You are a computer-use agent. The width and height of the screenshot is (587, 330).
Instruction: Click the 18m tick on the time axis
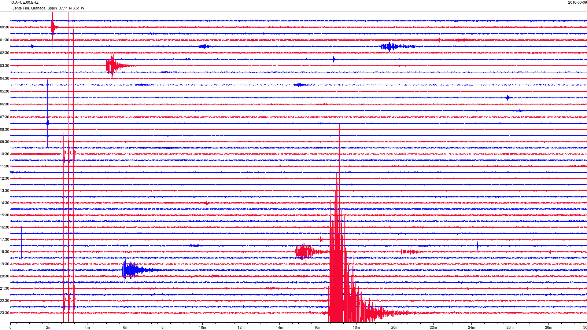(x=356, y=328)
